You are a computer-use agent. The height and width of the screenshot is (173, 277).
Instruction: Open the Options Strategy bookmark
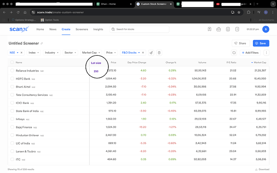pyautogui.click(x=24, y=20)
